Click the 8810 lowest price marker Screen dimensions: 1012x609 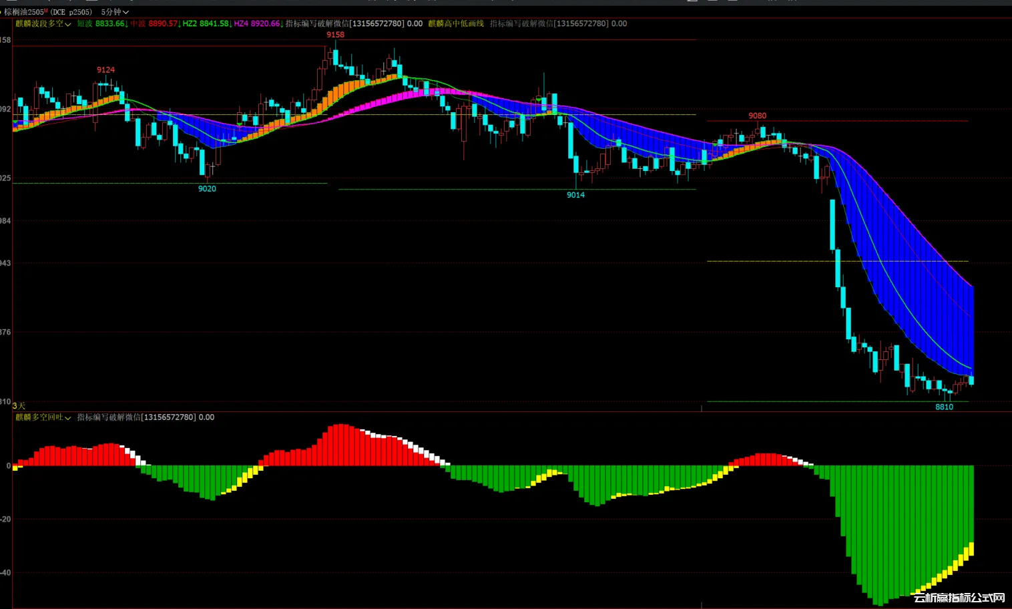[x=944, y=407]
